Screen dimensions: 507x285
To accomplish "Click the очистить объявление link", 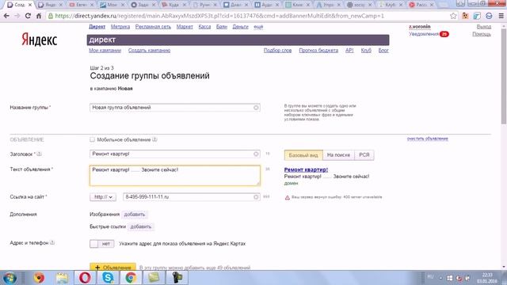I will (428, 139).
